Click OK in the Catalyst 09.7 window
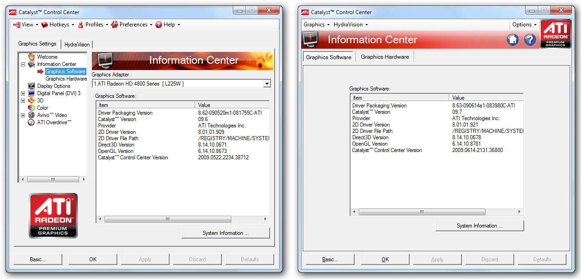 (385, 259)
